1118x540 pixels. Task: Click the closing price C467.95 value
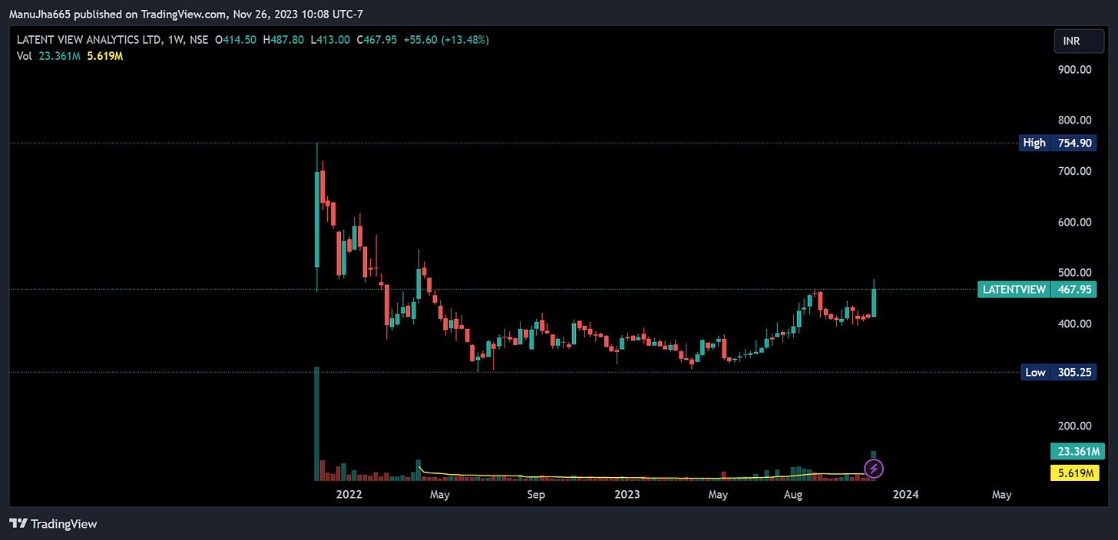pyautogui.click(x=376, y=39)
